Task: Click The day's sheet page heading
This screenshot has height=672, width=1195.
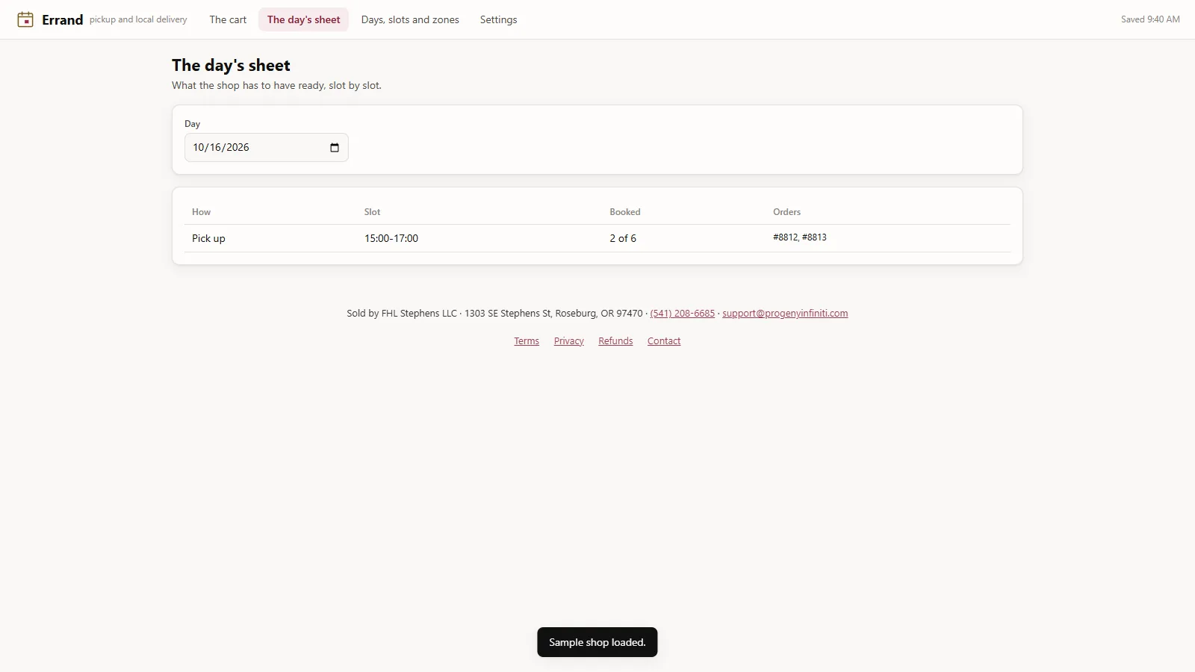Action: tap(231, 65)
